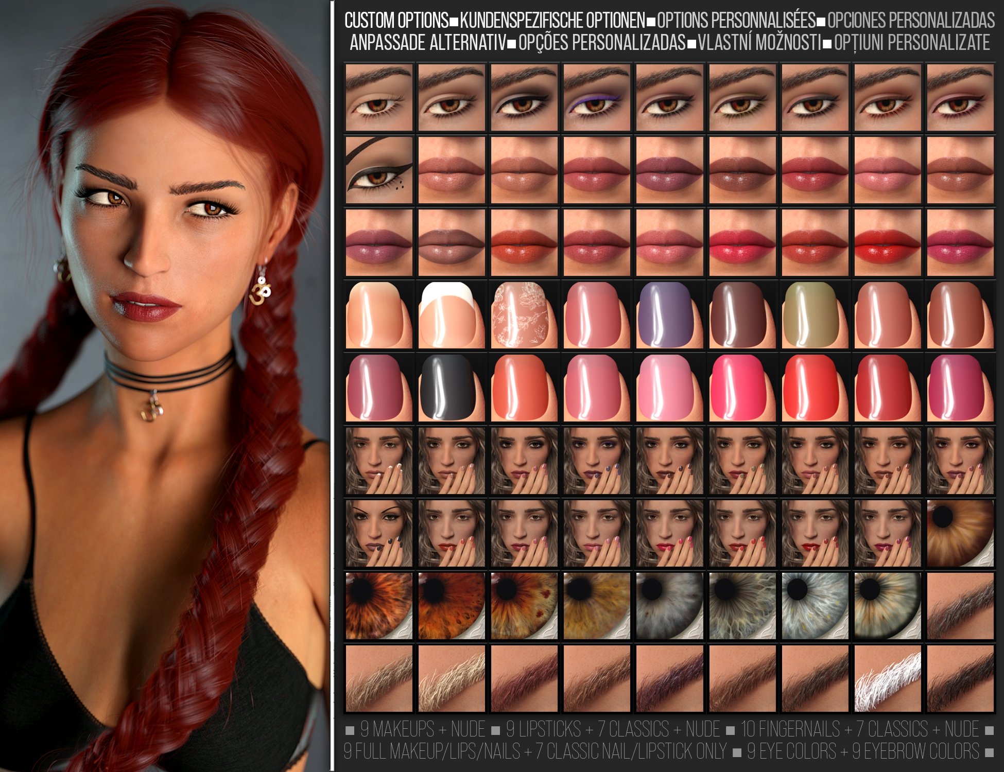1004x772 pixels.
Task: Click '9 LIPSTICKS + 7 CLASSICS + NUDE' caption
Action: pos(613,729)
